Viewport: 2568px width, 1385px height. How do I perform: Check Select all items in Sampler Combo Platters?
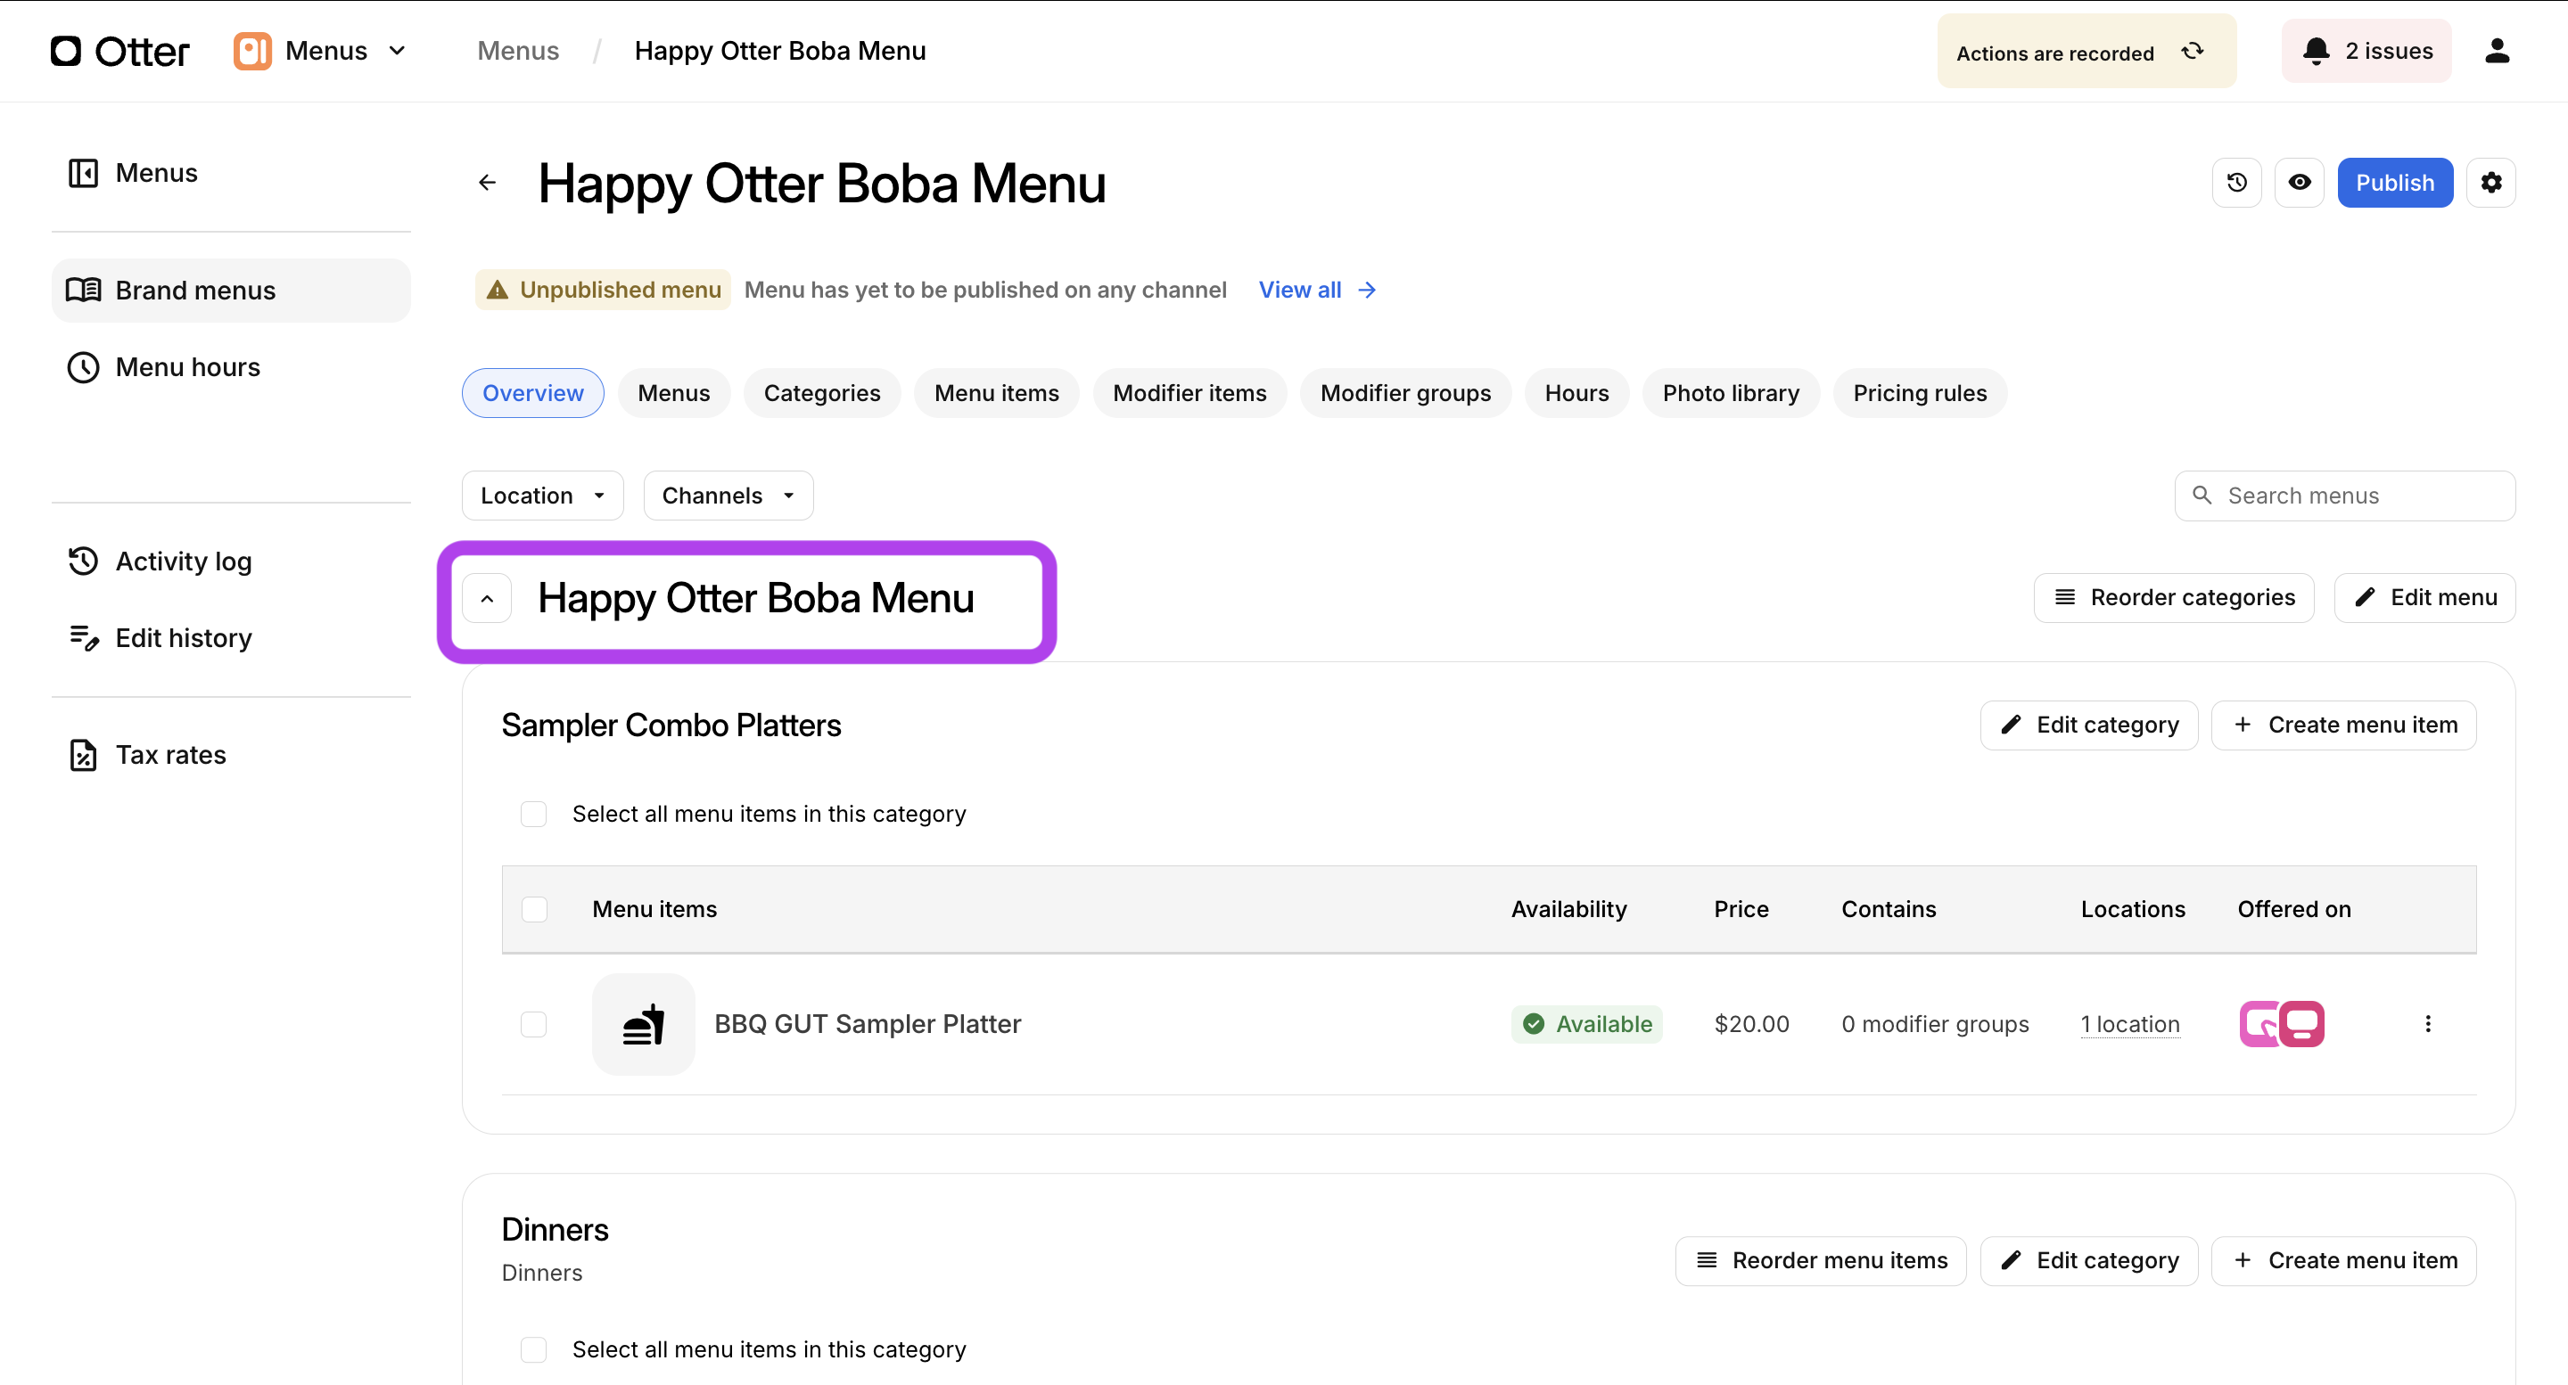pyautogui.click(x=533, y=814)
